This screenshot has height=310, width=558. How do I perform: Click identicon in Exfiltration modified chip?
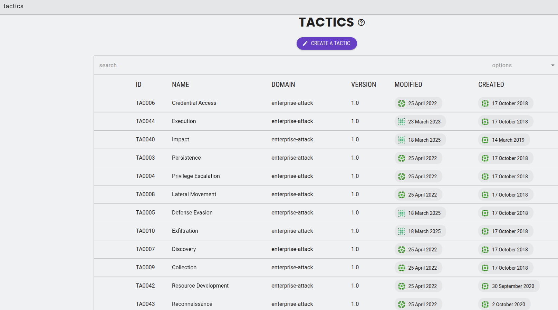point(401,231)
